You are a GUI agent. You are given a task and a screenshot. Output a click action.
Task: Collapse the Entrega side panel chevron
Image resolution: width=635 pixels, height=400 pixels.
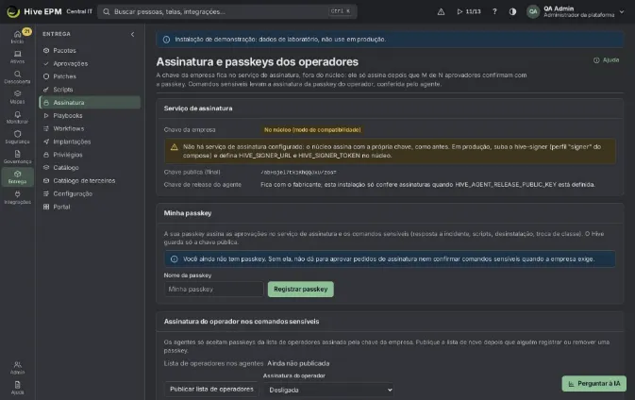coord(132,34)
